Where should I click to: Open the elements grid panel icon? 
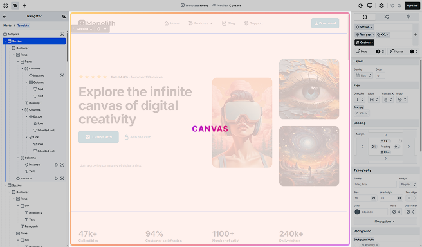(5, 5)
